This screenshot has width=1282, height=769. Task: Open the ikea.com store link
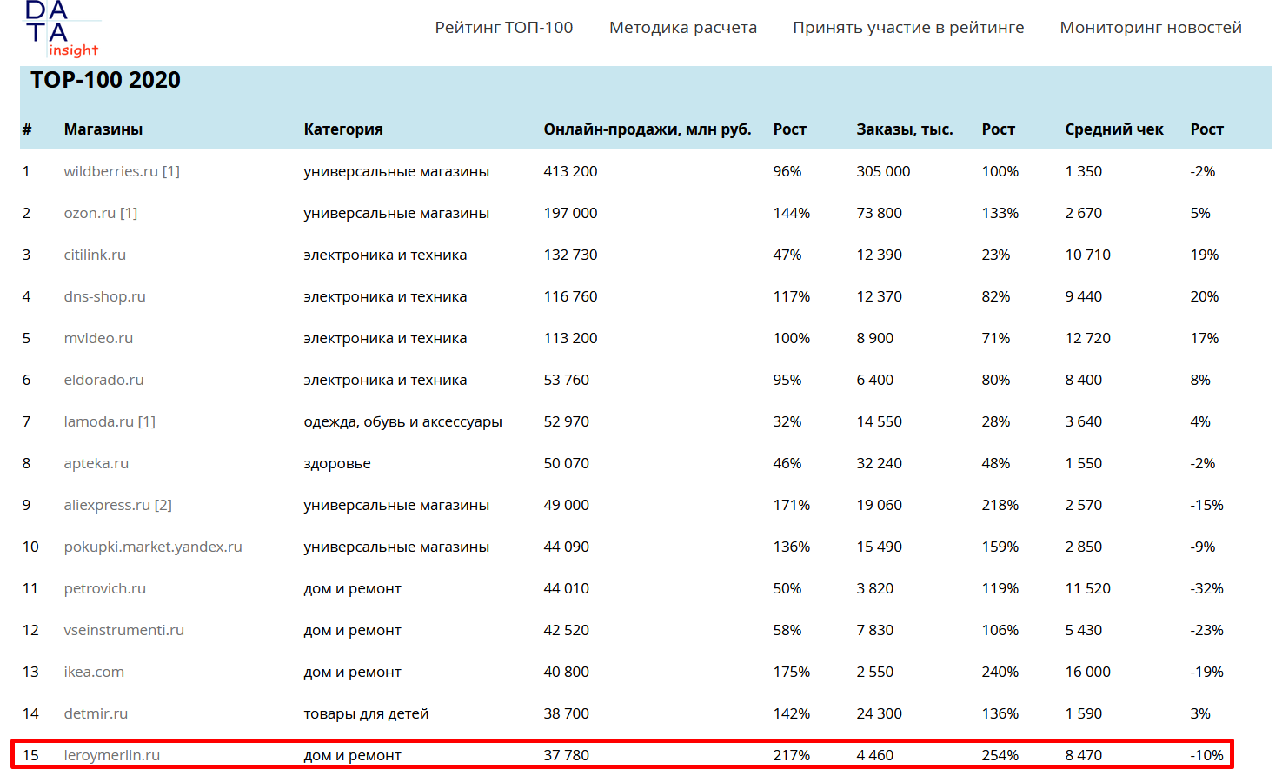[94, 672]
